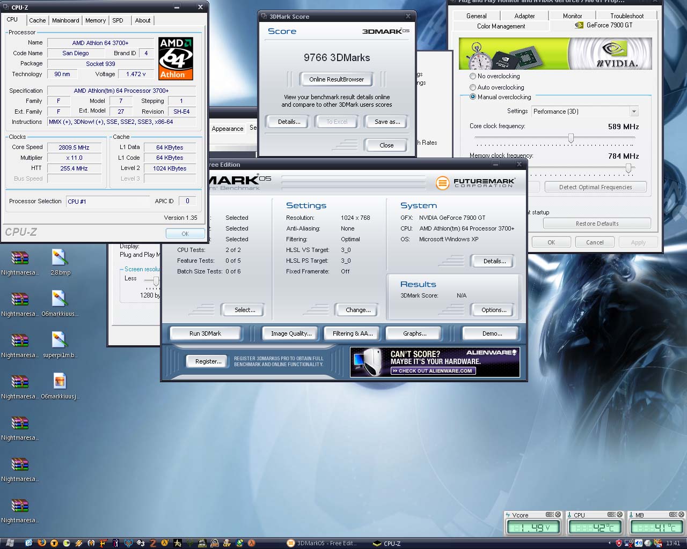Viewport: 687px width, 549px height.
Task: Click the 3DMark Score title bar icon
Action: pyautogui.click(x=264, y=17)
